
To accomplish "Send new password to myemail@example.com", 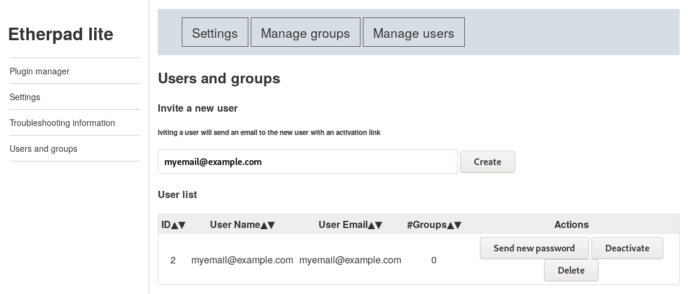I will [534, 248].
